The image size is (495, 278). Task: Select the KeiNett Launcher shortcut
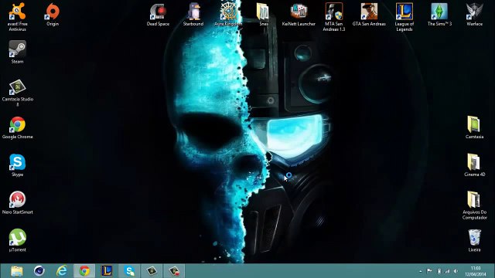[299, 15]
